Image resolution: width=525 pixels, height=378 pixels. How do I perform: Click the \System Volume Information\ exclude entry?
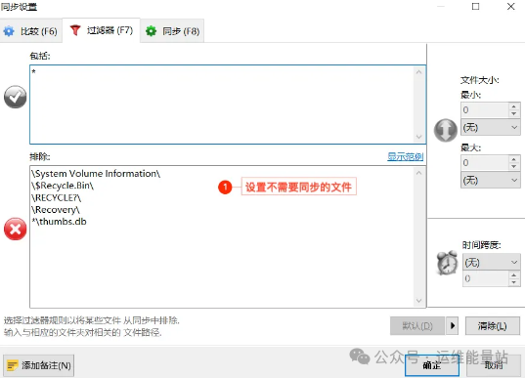click(x=96, y=174)
